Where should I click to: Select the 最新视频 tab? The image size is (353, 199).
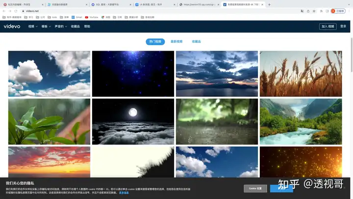pyautogui.click(x=176, y=41)
